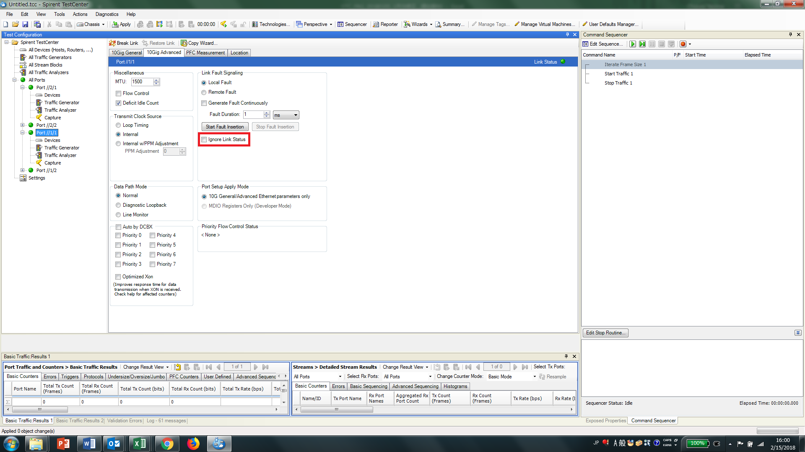Image resolution: width=805 pixels, height=452 pixels.
Task: Check the Auto by DCBX box
Action: [x=119, y=227]
